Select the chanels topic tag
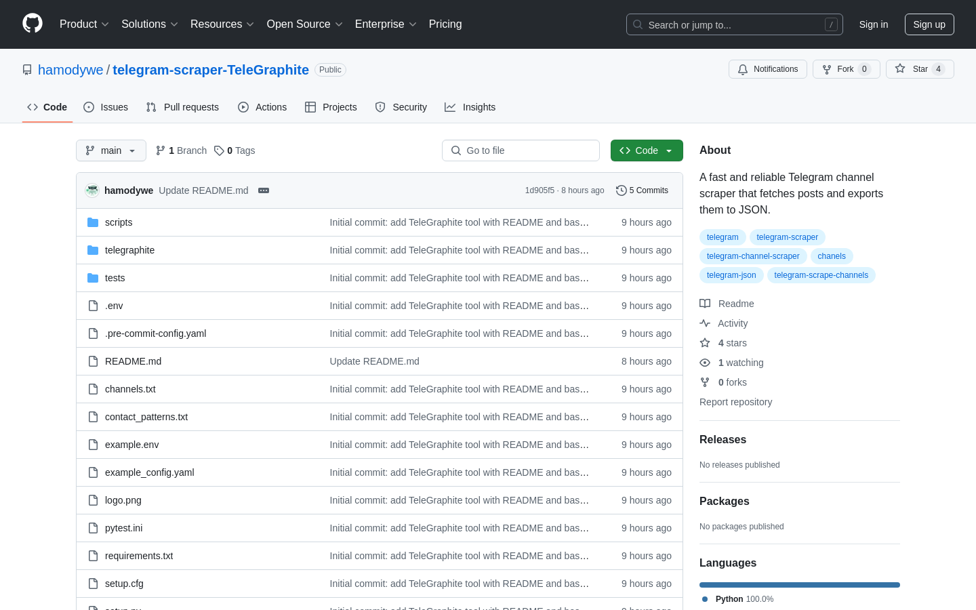Viewport: 976px width, 610px height. [x=832, y=256]
